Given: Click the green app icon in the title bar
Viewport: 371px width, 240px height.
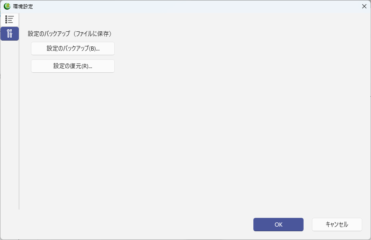Looking at the screenshot, I should point(7,6).
